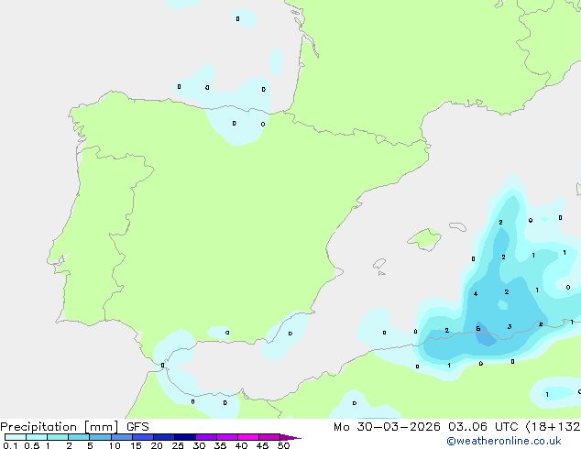Click the '40' legend scale label

241,445
